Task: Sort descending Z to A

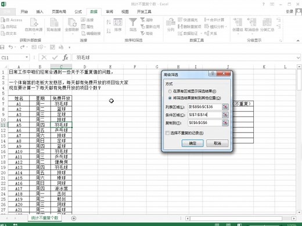Action: click(x=109, y=31)
